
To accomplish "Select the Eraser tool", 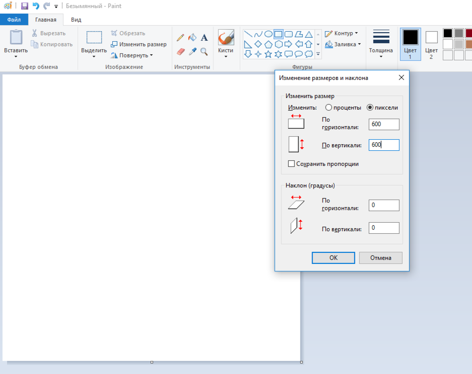I will (x=181, y=52).
